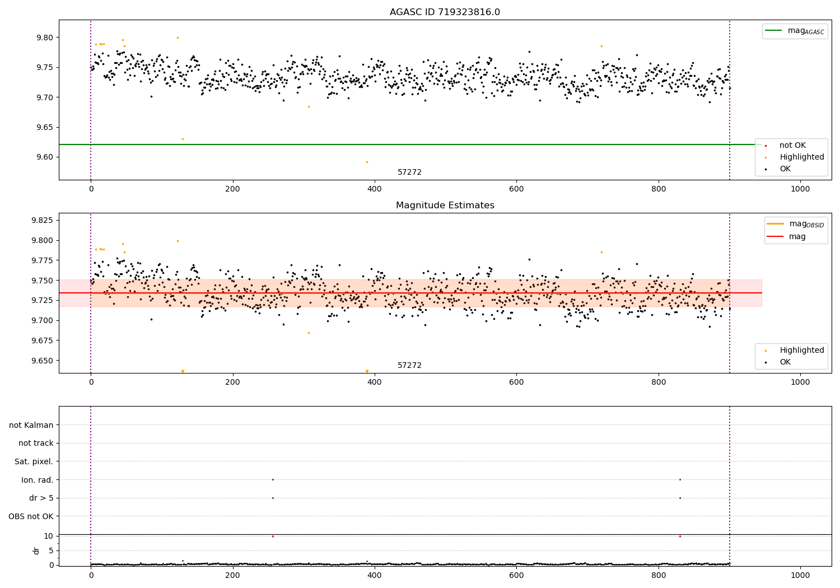840x588 pixels.
Task: Click the 10 tick on the dr axis
Action: pyautogui.click(x=49, y=536)
